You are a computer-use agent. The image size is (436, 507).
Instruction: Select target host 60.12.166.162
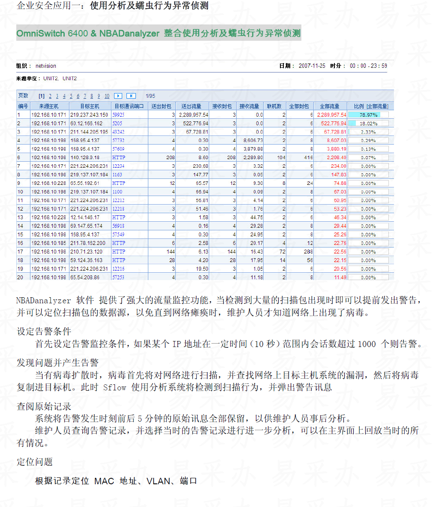click(86, 123)
